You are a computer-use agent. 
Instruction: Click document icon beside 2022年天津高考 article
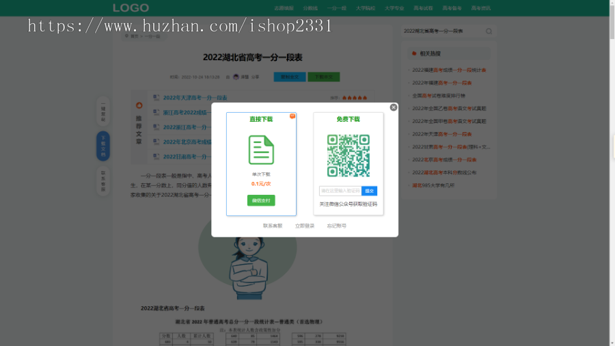[x=156, y=97]
